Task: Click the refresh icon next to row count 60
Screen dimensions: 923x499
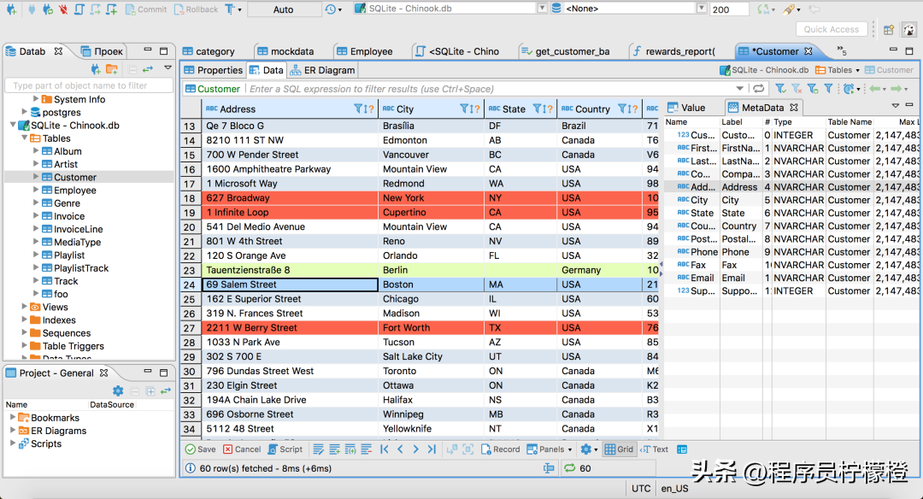Action: coord(569,468)
